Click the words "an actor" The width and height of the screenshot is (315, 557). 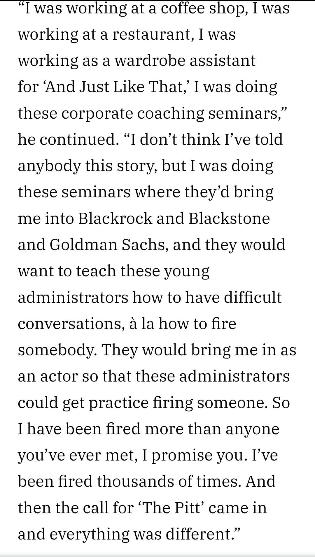(x=48, y=376)
